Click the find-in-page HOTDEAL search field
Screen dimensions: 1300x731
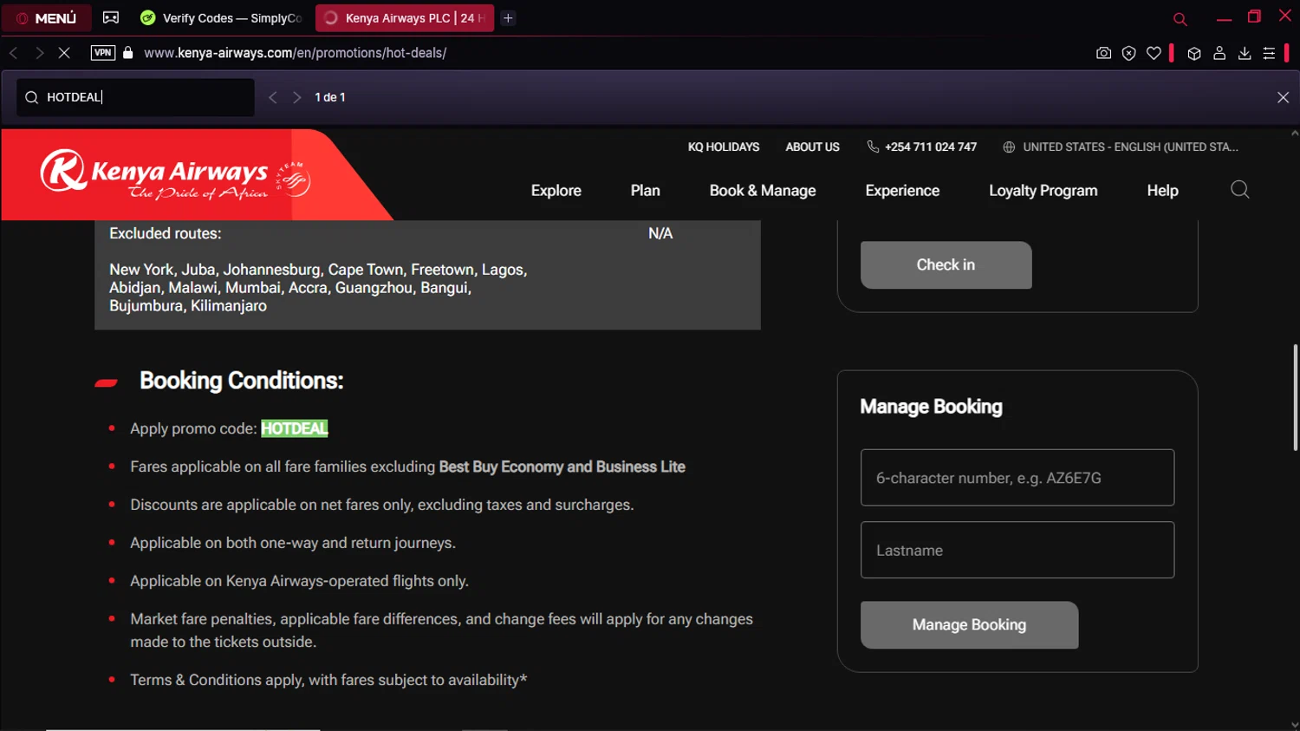(x=135, y=97)
